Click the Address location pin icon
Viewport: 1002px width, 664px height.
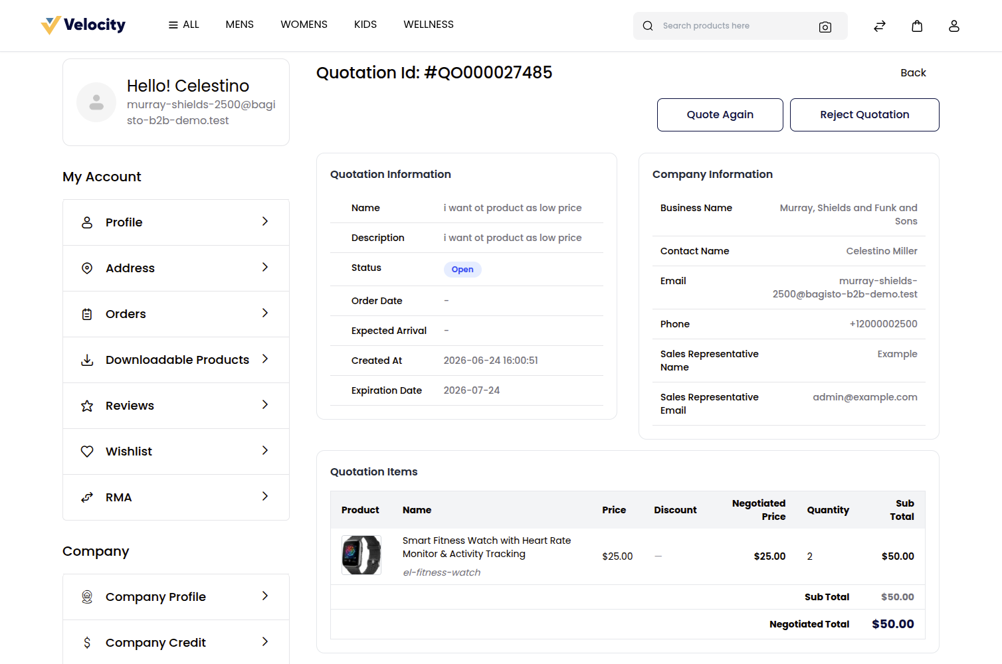tap(87, 268)
